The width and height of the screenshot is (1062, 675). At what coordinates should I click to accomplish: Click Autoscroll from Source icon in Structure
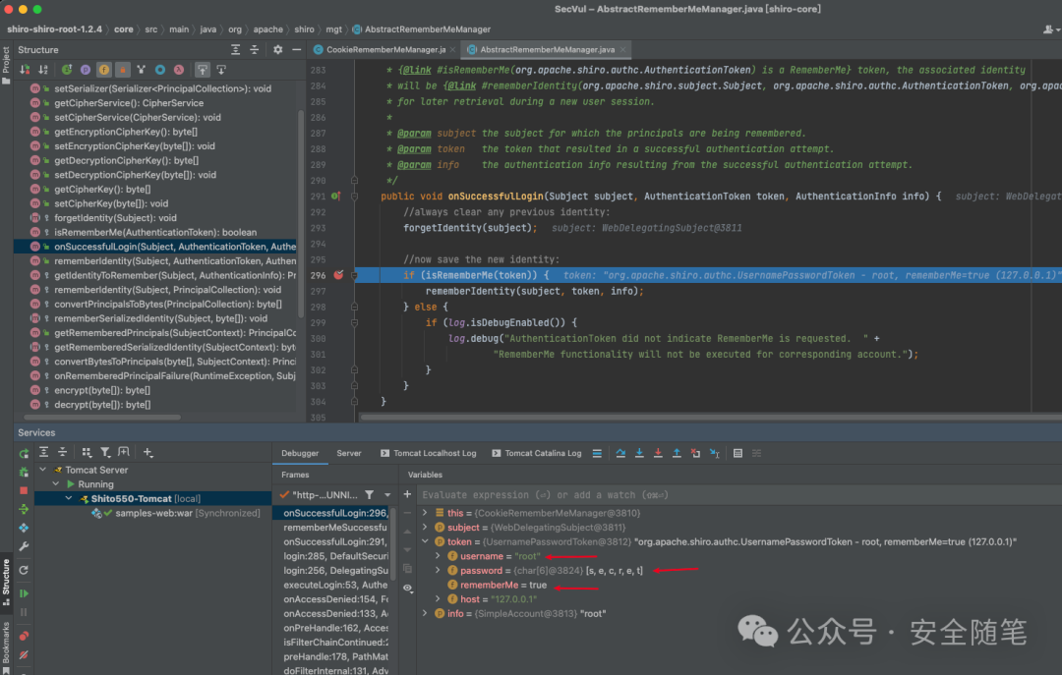221,69
